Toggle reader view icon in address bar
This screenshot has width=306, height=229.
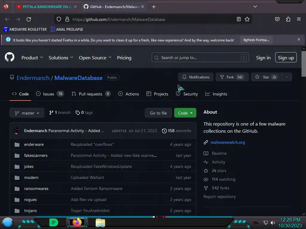point(238,19)
